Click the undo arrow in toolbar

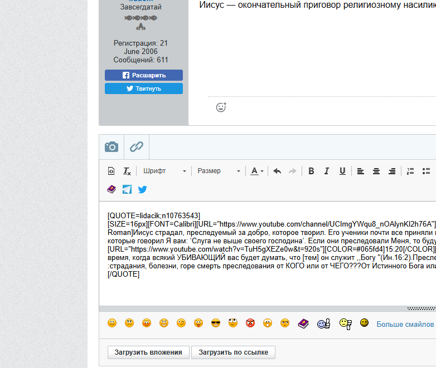click(x=277, y=171)
